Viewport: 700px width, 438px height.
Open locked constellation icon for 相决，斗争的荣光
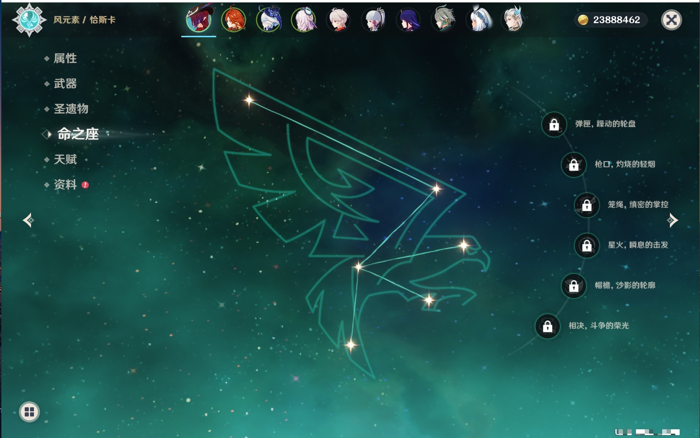point(548,326)
